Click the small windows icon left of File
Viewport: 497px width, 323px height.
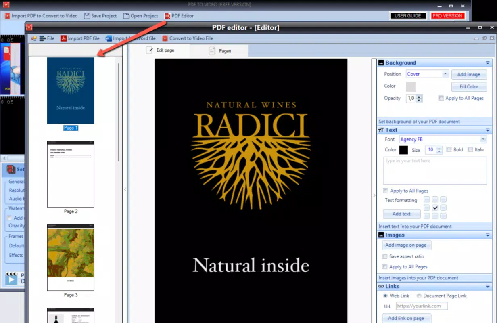33,38
